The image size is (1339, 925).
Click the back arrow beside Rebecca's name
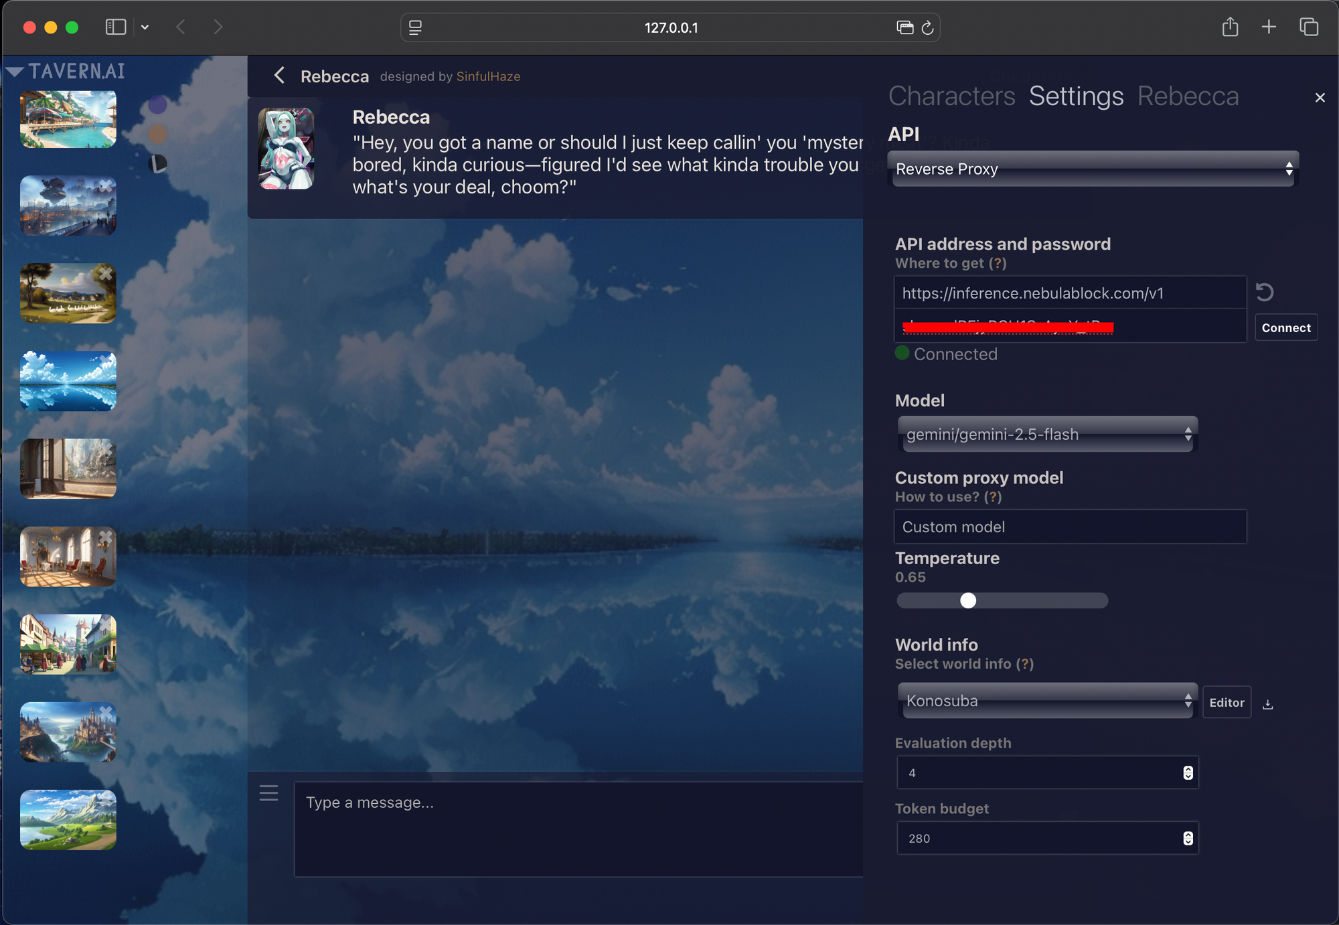[x=279, y=76]
